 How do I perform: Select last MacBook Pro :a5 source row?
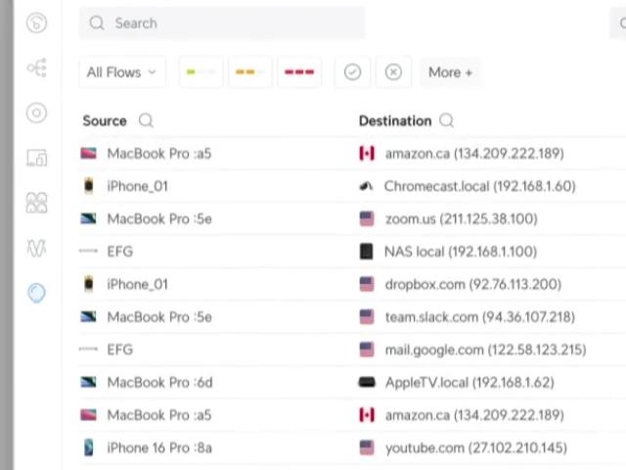click(159, 415)
